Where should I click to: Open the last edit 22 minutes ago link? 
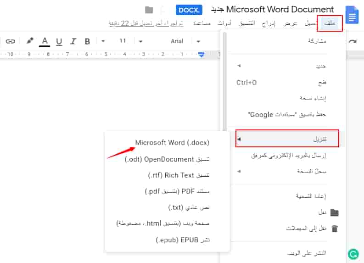tap(146, 23)
